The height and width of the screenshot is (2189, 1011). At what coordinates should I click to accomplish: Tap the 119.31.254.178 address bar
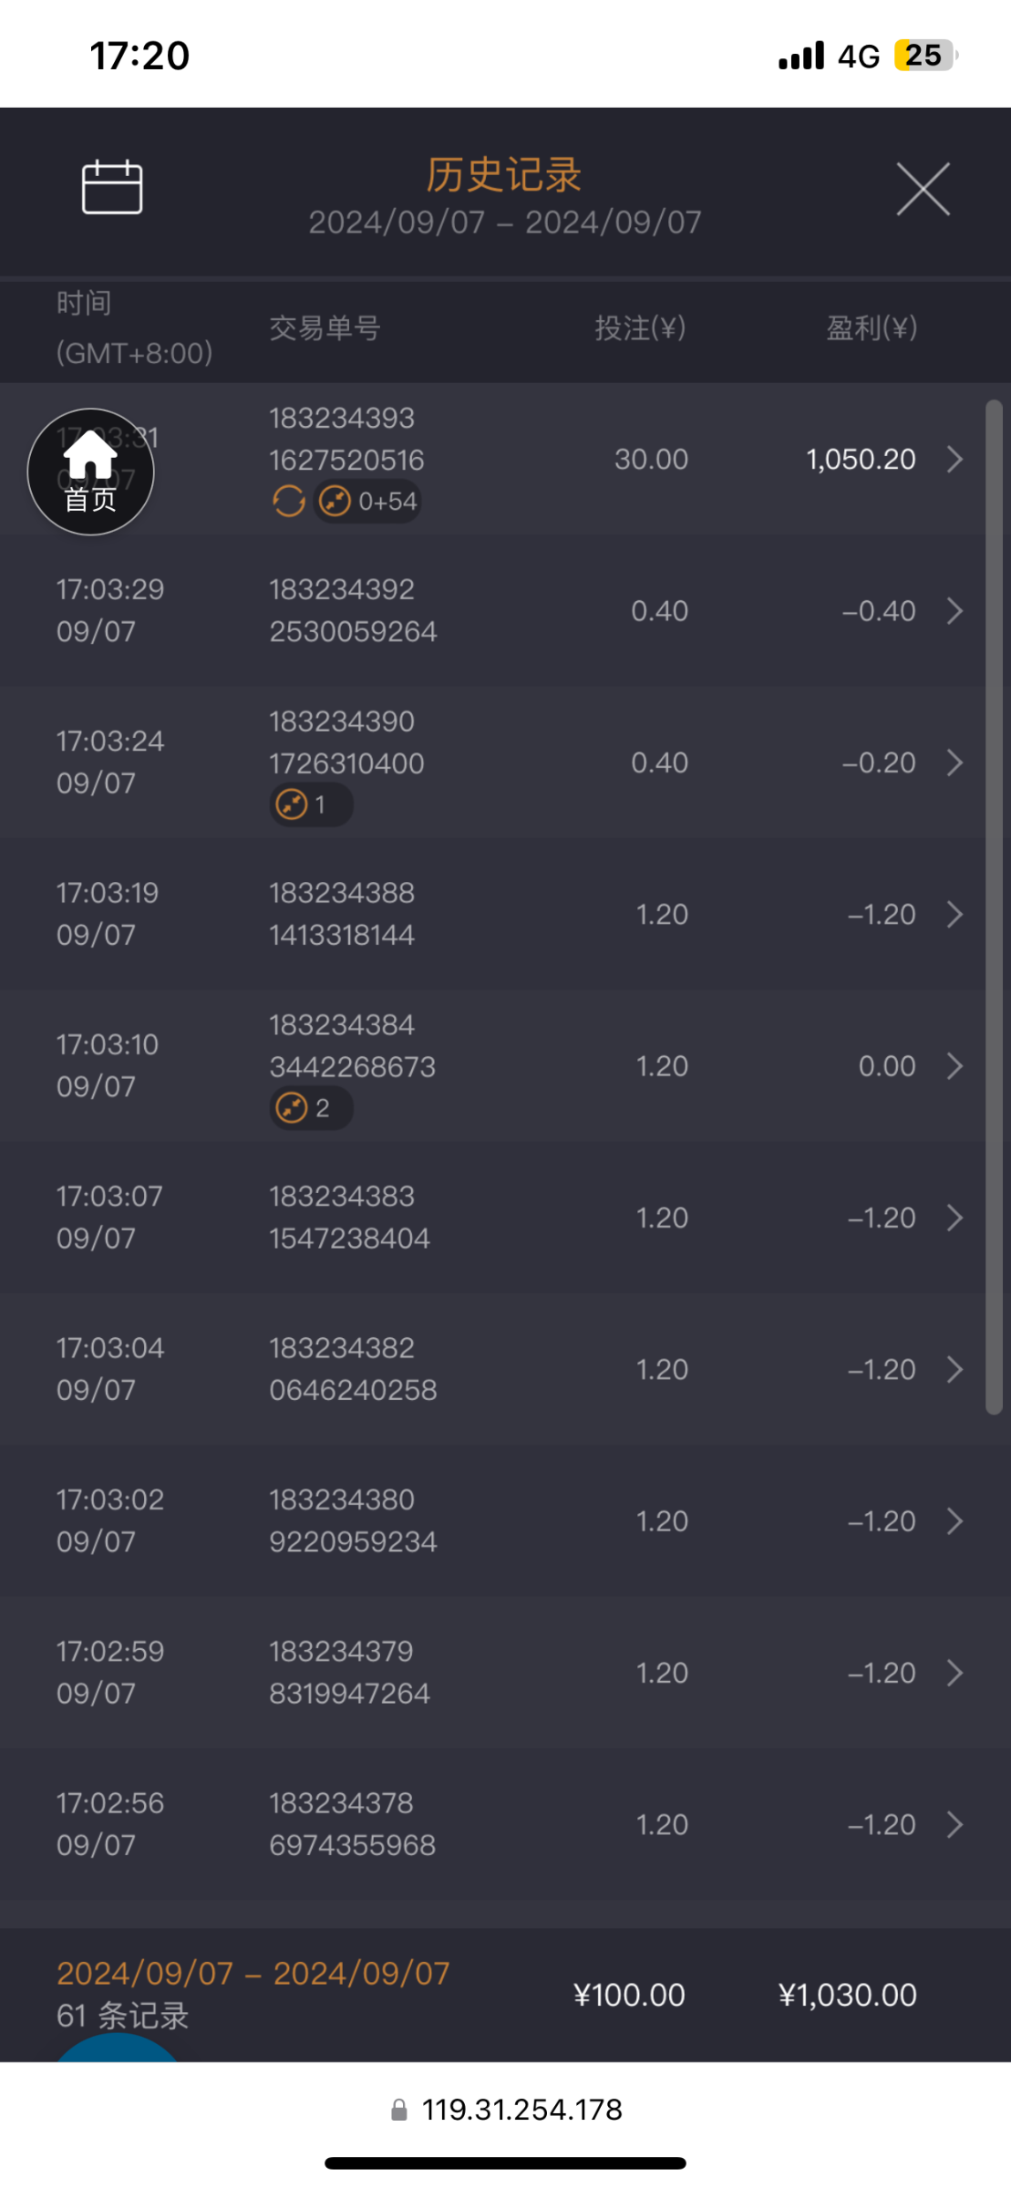click(521, 2110)
